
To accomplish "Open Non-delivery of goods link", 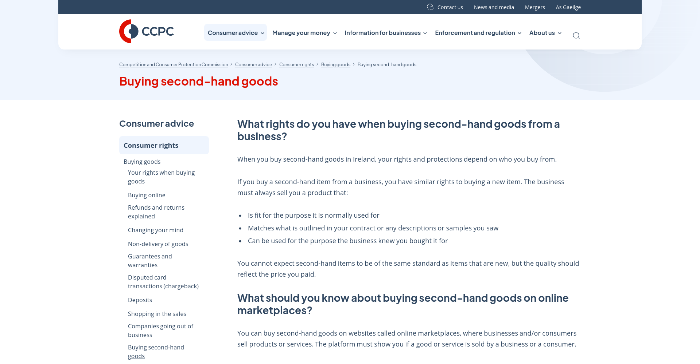I will point(158,244).
